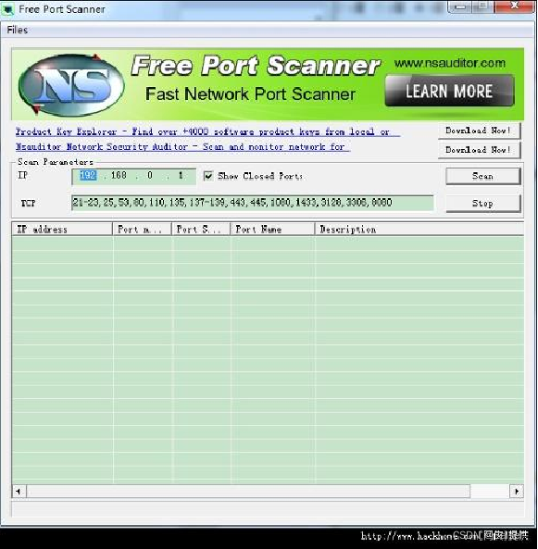Viewport: 538px width, 549px height.
Task: Click the NS logo in banner
Action: click(71, 84)
